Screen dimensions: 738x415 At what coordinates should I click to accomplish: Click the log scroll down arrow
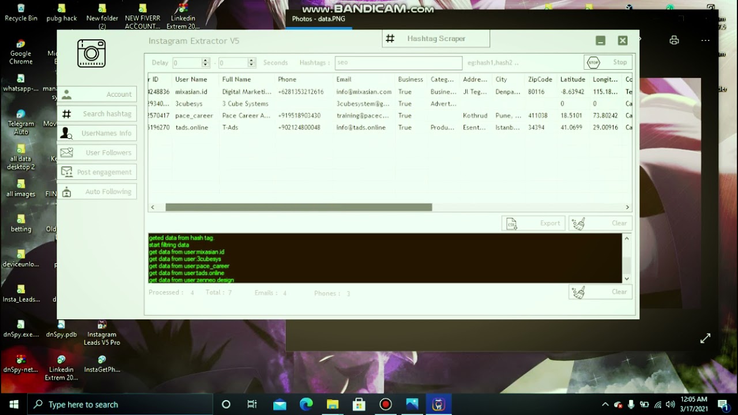pyautogui.click(x=627, y=278)
